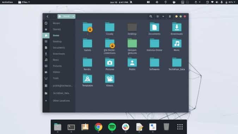The height and width of the screenshot is (134, 238).
Task: Open Activities overview
Action: tap(7, 2)
